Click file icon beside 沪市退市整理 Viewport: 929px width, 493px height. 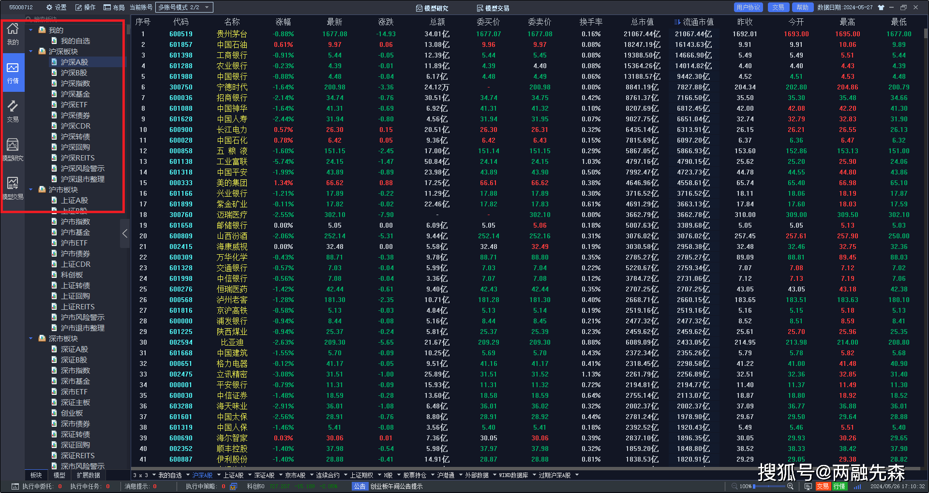[x=54, y=328]
